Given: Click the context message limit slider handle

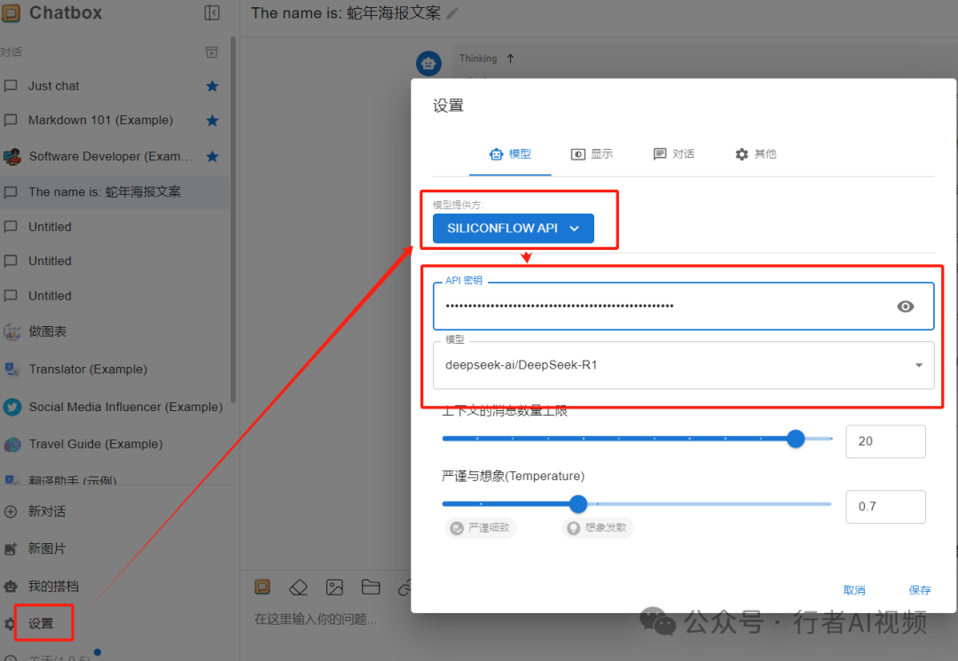Looking at the screenshot, I should 796,439.
